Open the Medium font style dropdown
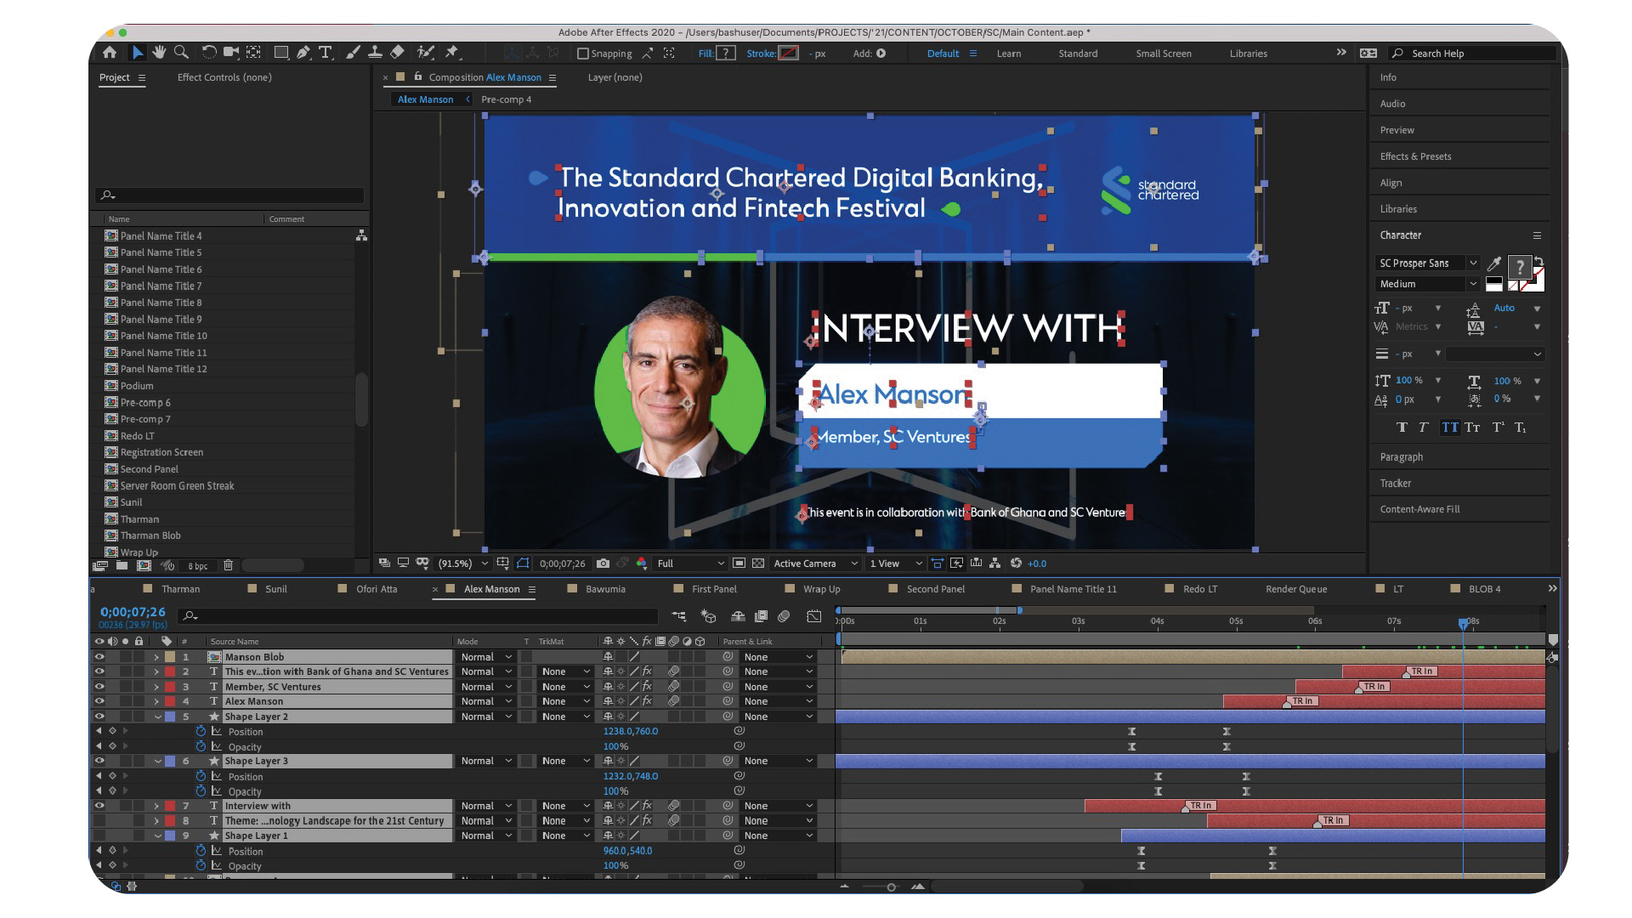 (1427, 284)
